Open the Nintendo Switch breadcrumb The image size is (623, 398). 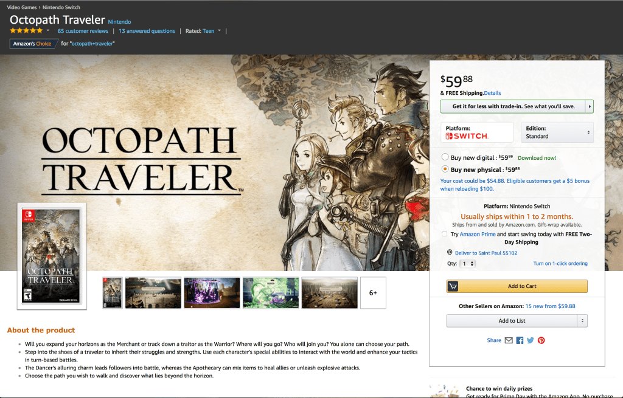(x=61, y=7)
